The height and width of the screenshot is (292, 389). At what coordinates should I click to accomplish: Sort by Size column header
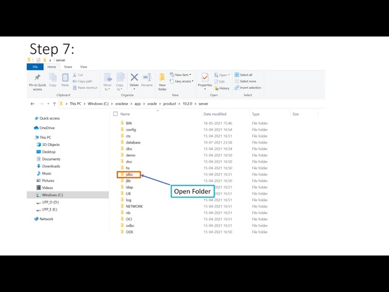[296, 114]
